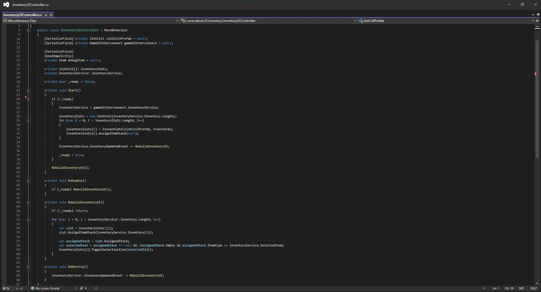Viewport: 541px width, 292px height.
Task: Click the OnDestroy method name on line 63
Action: [76, 267]
